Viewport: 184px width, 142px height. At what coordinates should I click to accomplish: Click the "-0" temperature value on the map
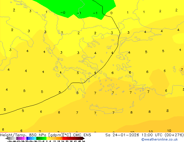(63, 12)
